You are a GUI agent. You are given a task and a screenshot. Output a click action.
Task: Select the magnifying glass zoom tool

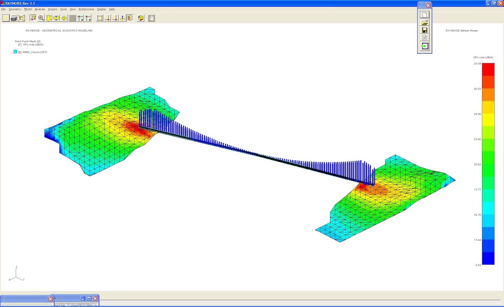[x=41, y=18]
